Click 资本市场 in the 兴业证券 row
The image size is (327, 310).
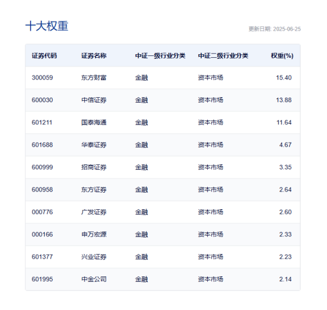tap(211, 257)
